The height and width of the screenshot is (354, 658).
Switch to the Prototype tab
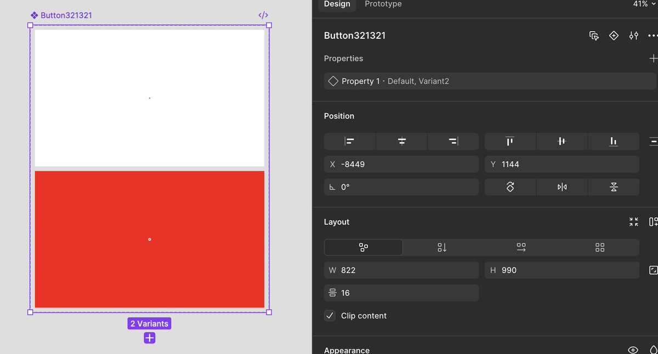383,4
